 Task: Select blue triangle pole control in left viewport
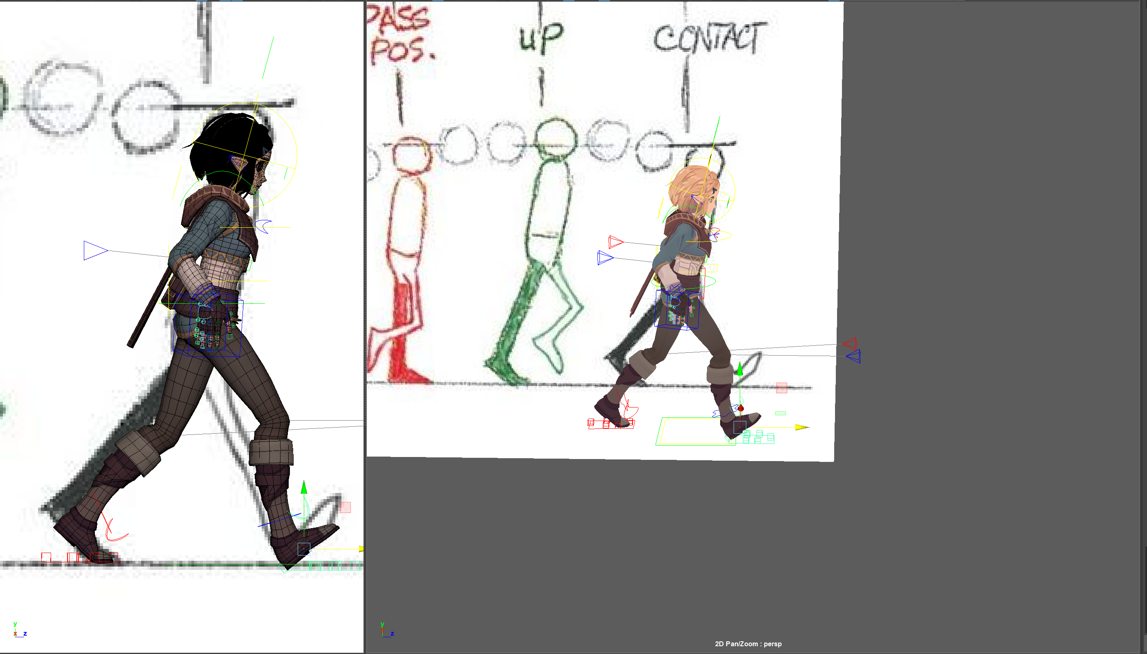pyautogui.click(x=95, y=251)
